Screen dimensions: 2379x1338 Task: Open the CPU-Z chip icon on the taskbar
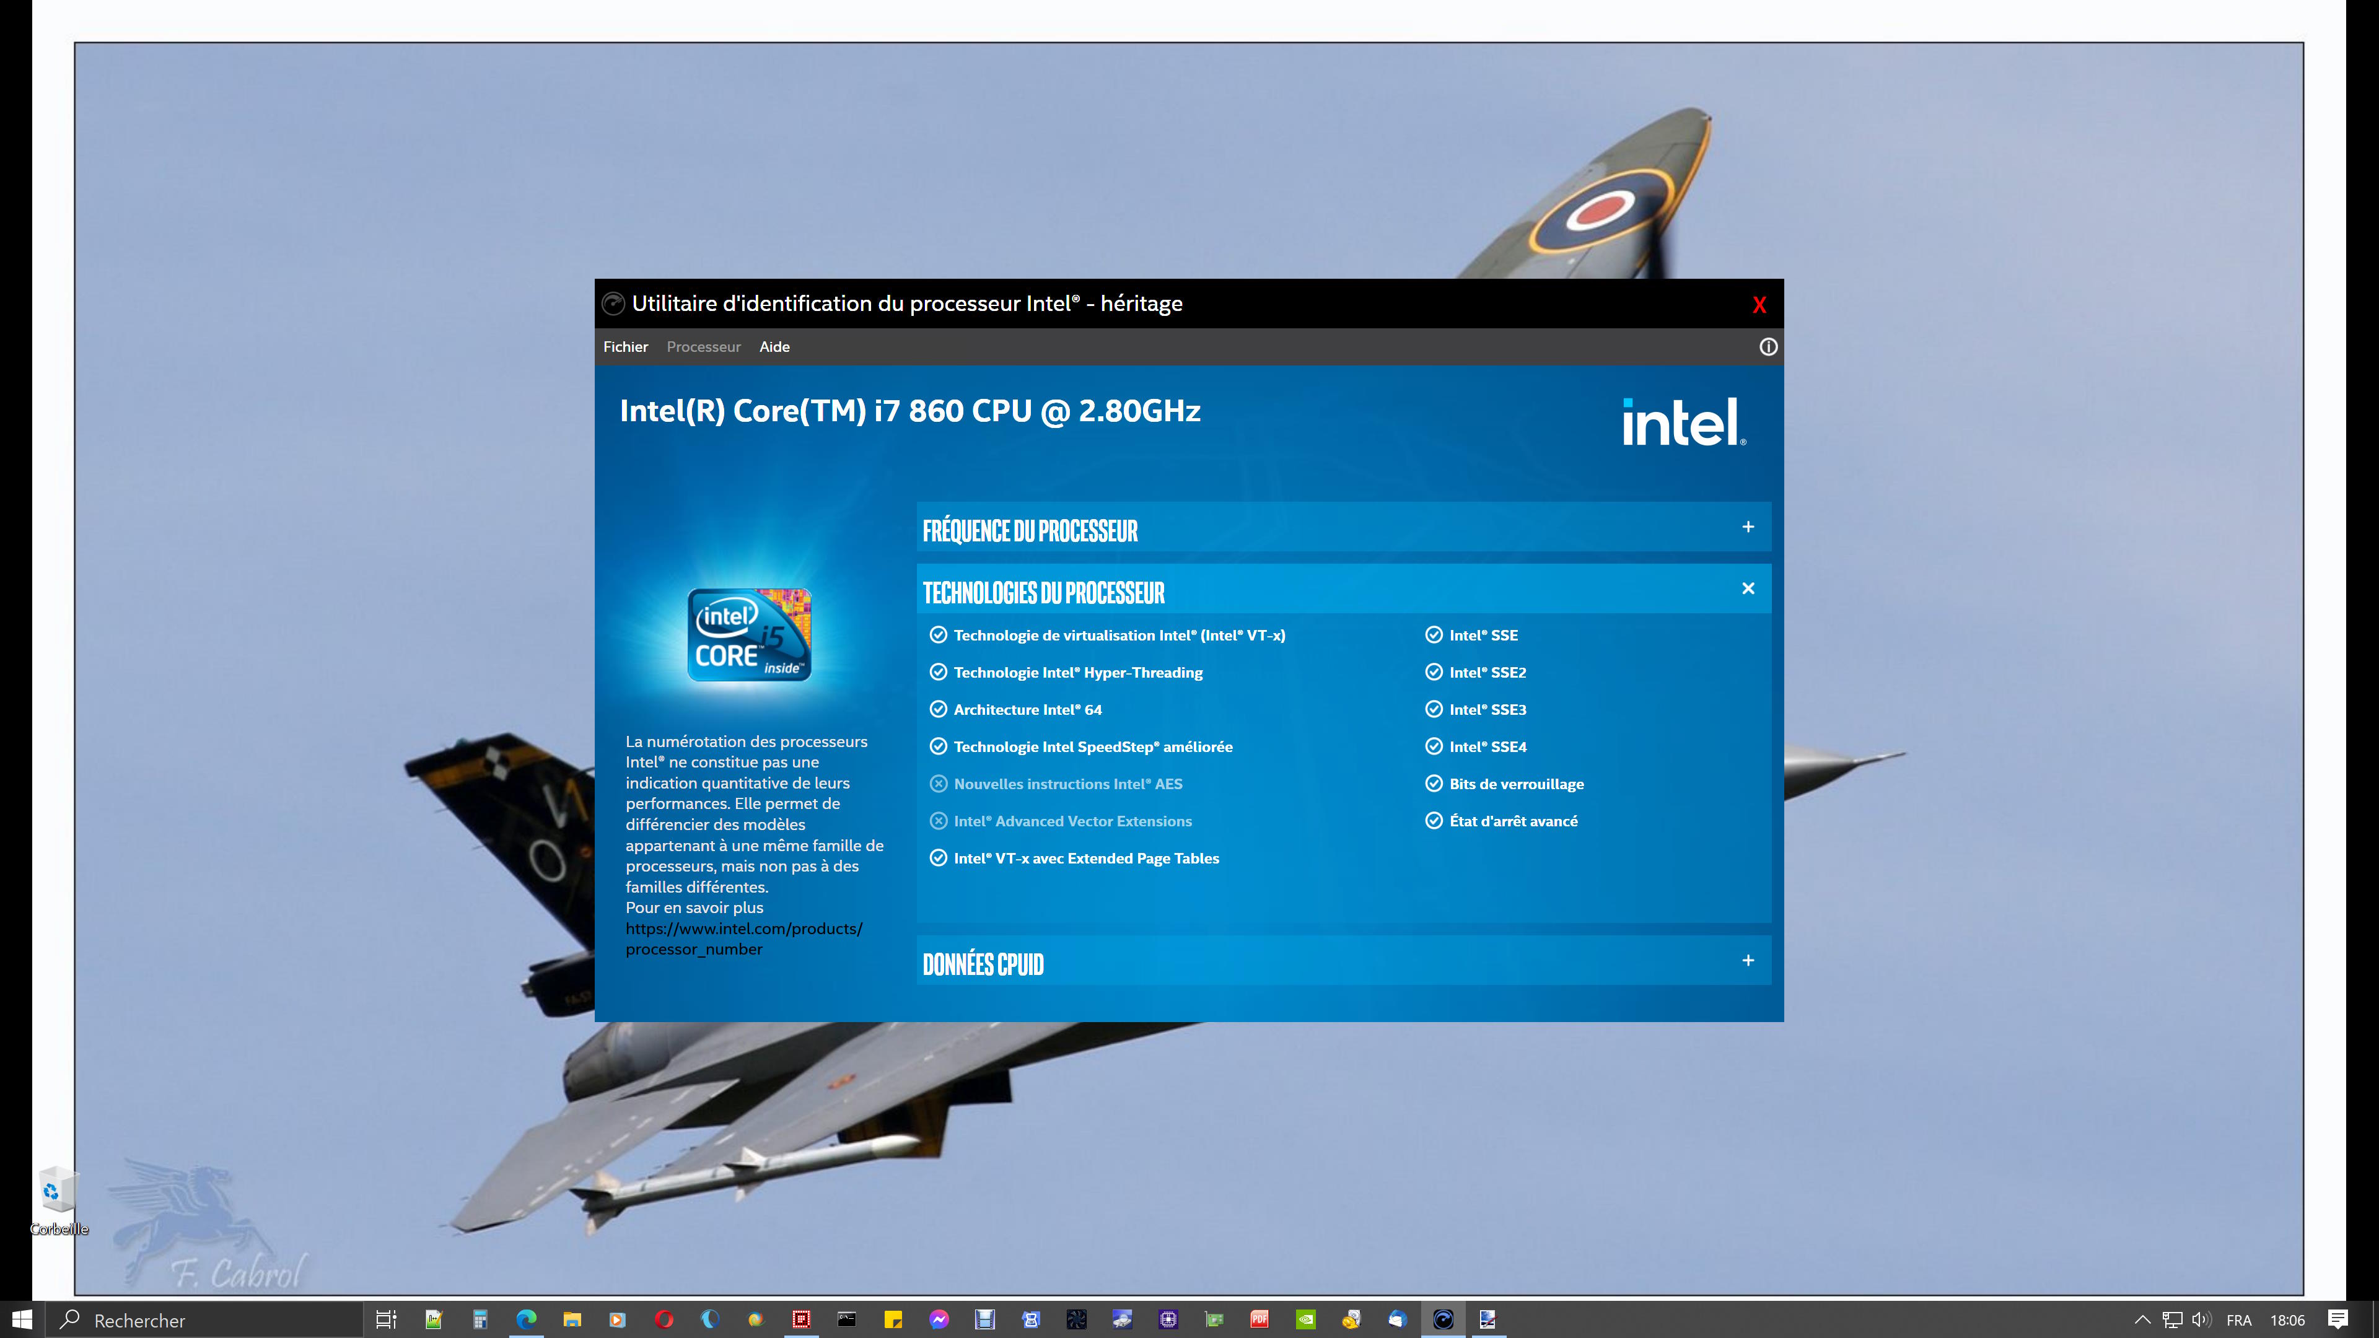(x=1168, y=1319)
